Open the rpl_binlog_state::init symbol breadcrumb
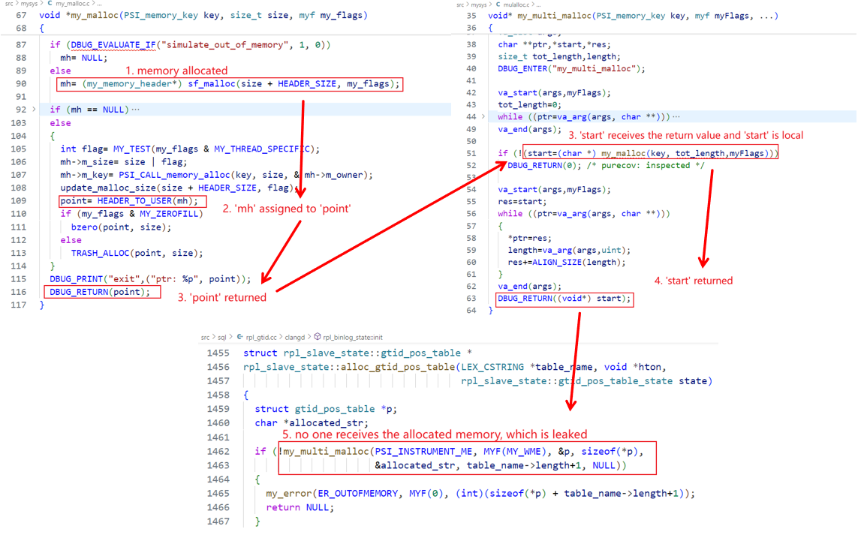The width and height of the screenshot is (864, 538). (x=353, y=338)
